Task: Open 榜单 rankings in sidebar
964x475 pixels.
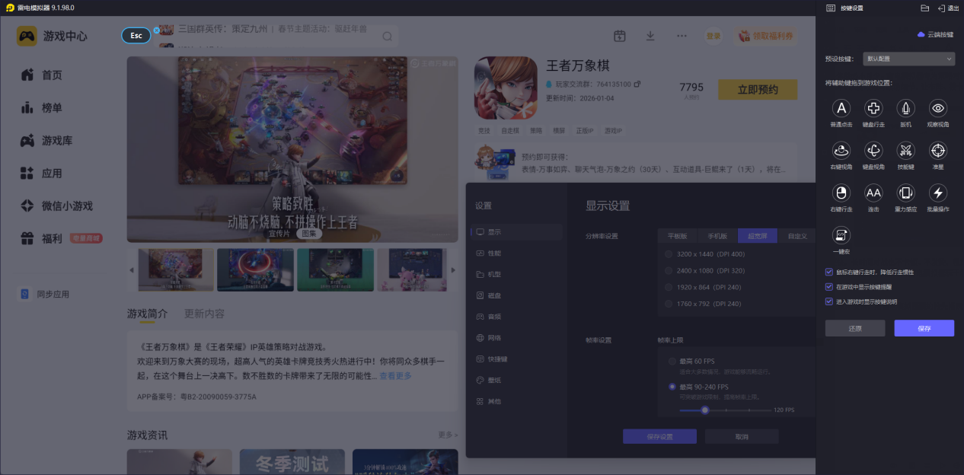Action: [x=52, y=107]
